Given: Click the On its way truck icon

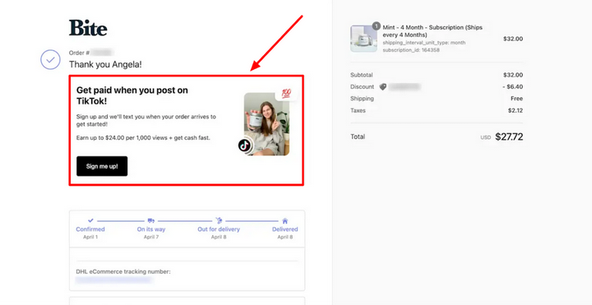Looking at the screenshot, I should coord(151,220).
